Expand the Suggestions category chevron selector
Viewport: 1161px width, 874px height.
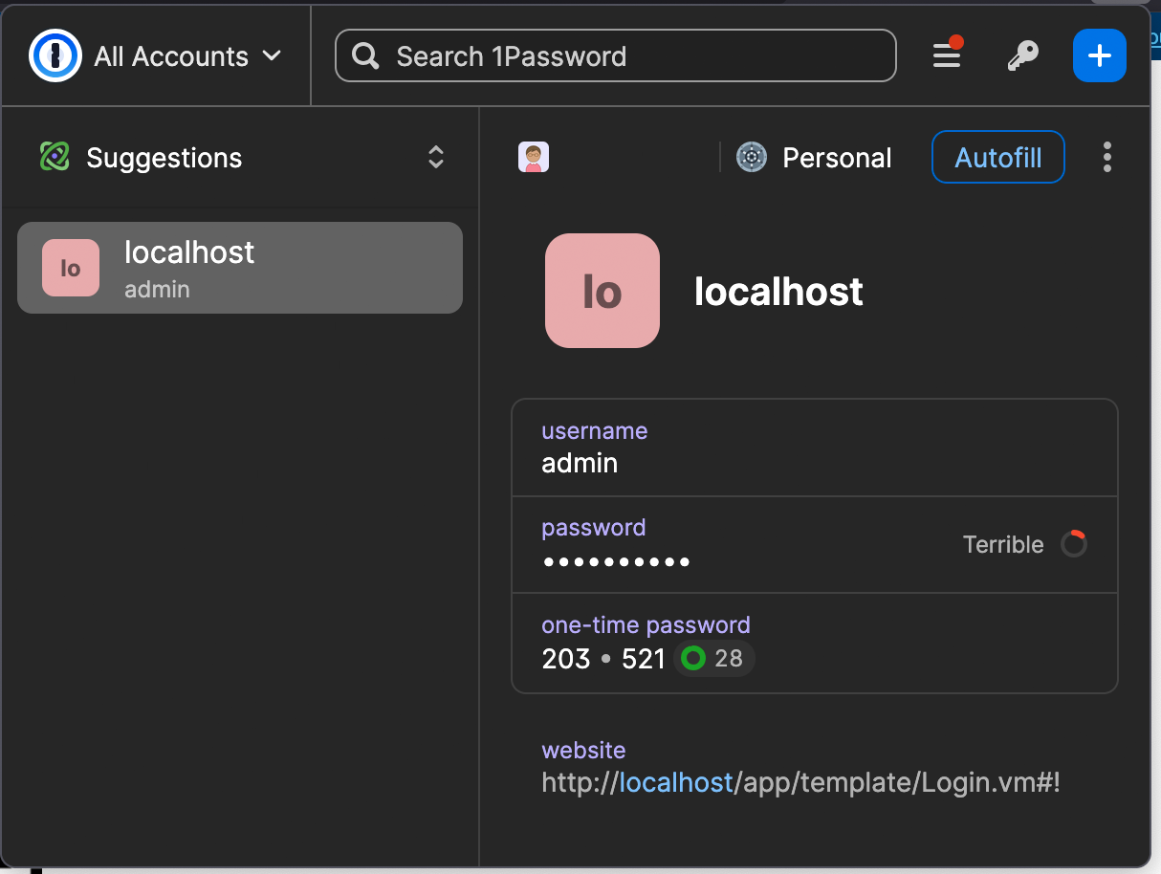coord(435,157)
